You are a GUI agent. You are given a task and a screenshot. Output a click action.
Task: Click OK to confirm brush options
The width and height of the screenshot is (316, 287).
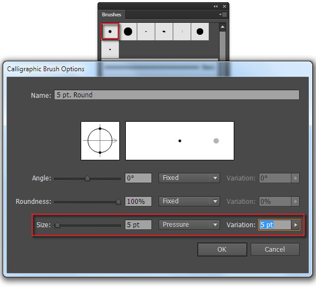(222, 249)
